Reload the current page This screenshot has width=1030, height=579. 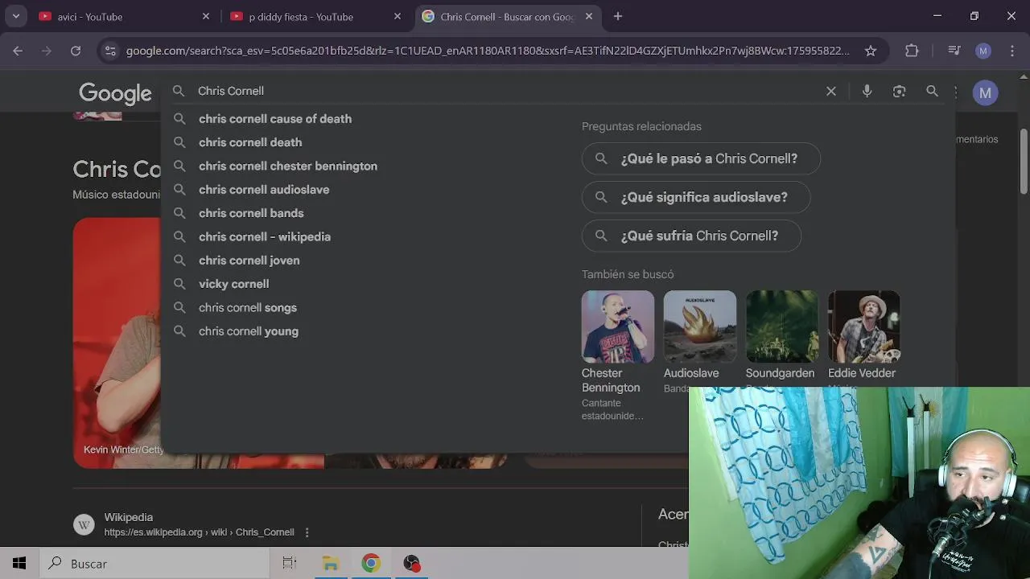click(x=76, y=51)
